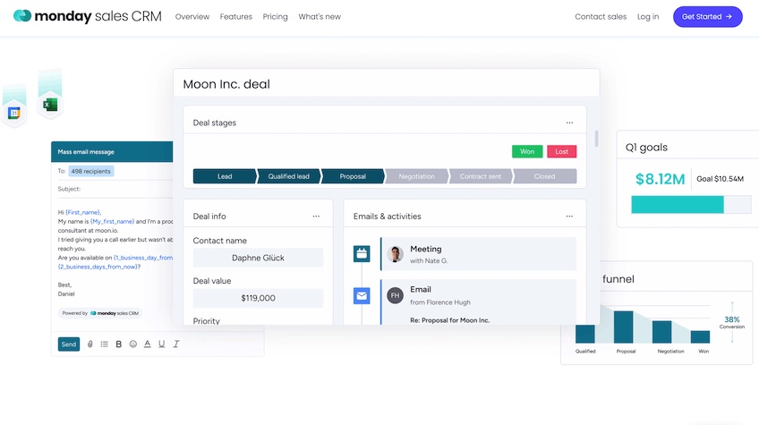Select the Contract sent deal stage

(x=480, y=176)
